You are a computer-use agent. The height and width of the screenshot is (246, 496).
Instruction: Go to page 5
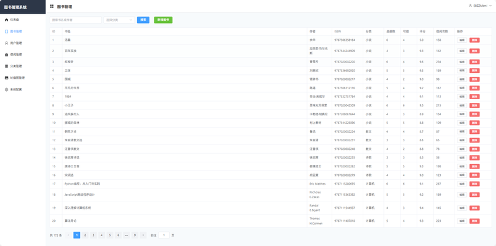[110, 235]
